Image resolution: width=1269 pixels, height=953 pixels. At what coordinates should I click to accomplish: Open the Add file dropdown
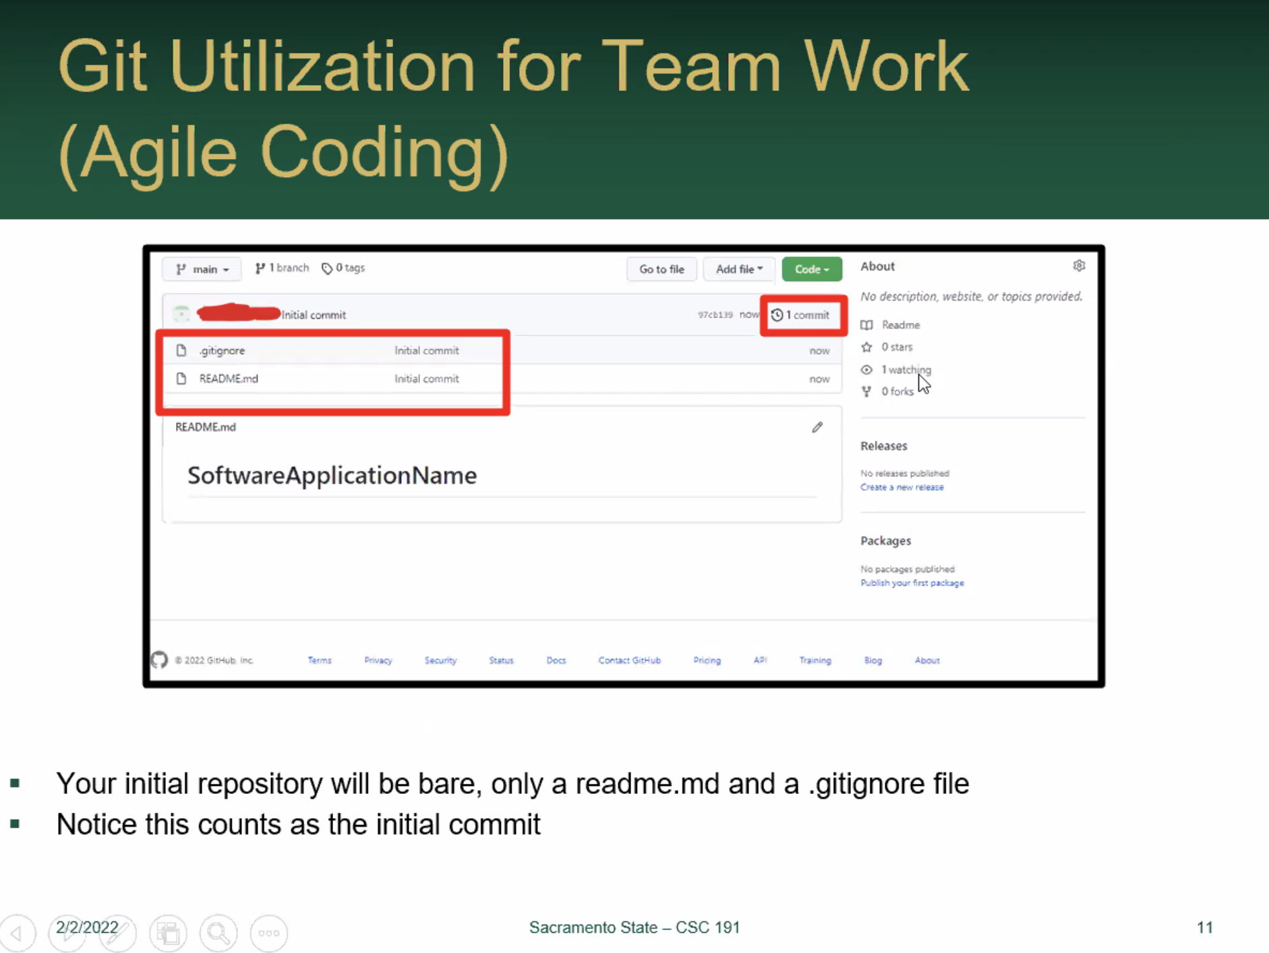point(739,270)
